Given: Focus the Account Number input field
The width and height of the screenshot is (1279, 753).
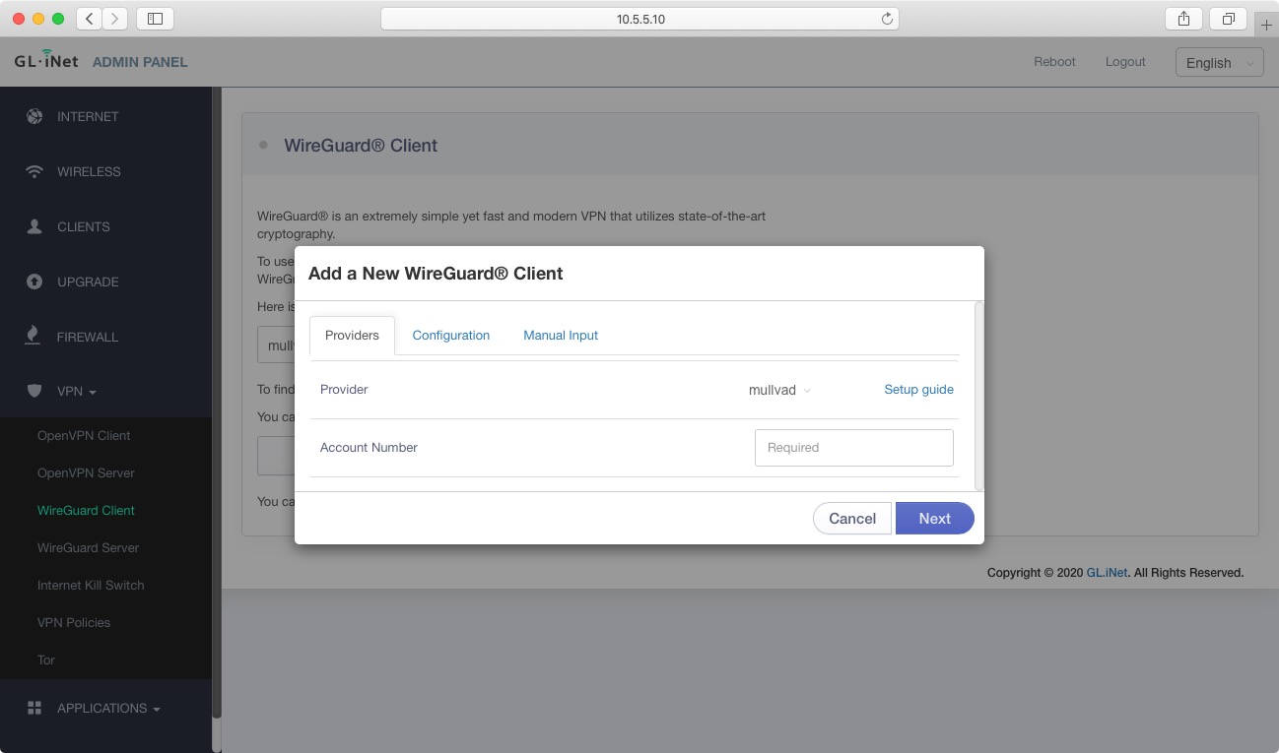Looking at the screenshot, I should point(853,448).
